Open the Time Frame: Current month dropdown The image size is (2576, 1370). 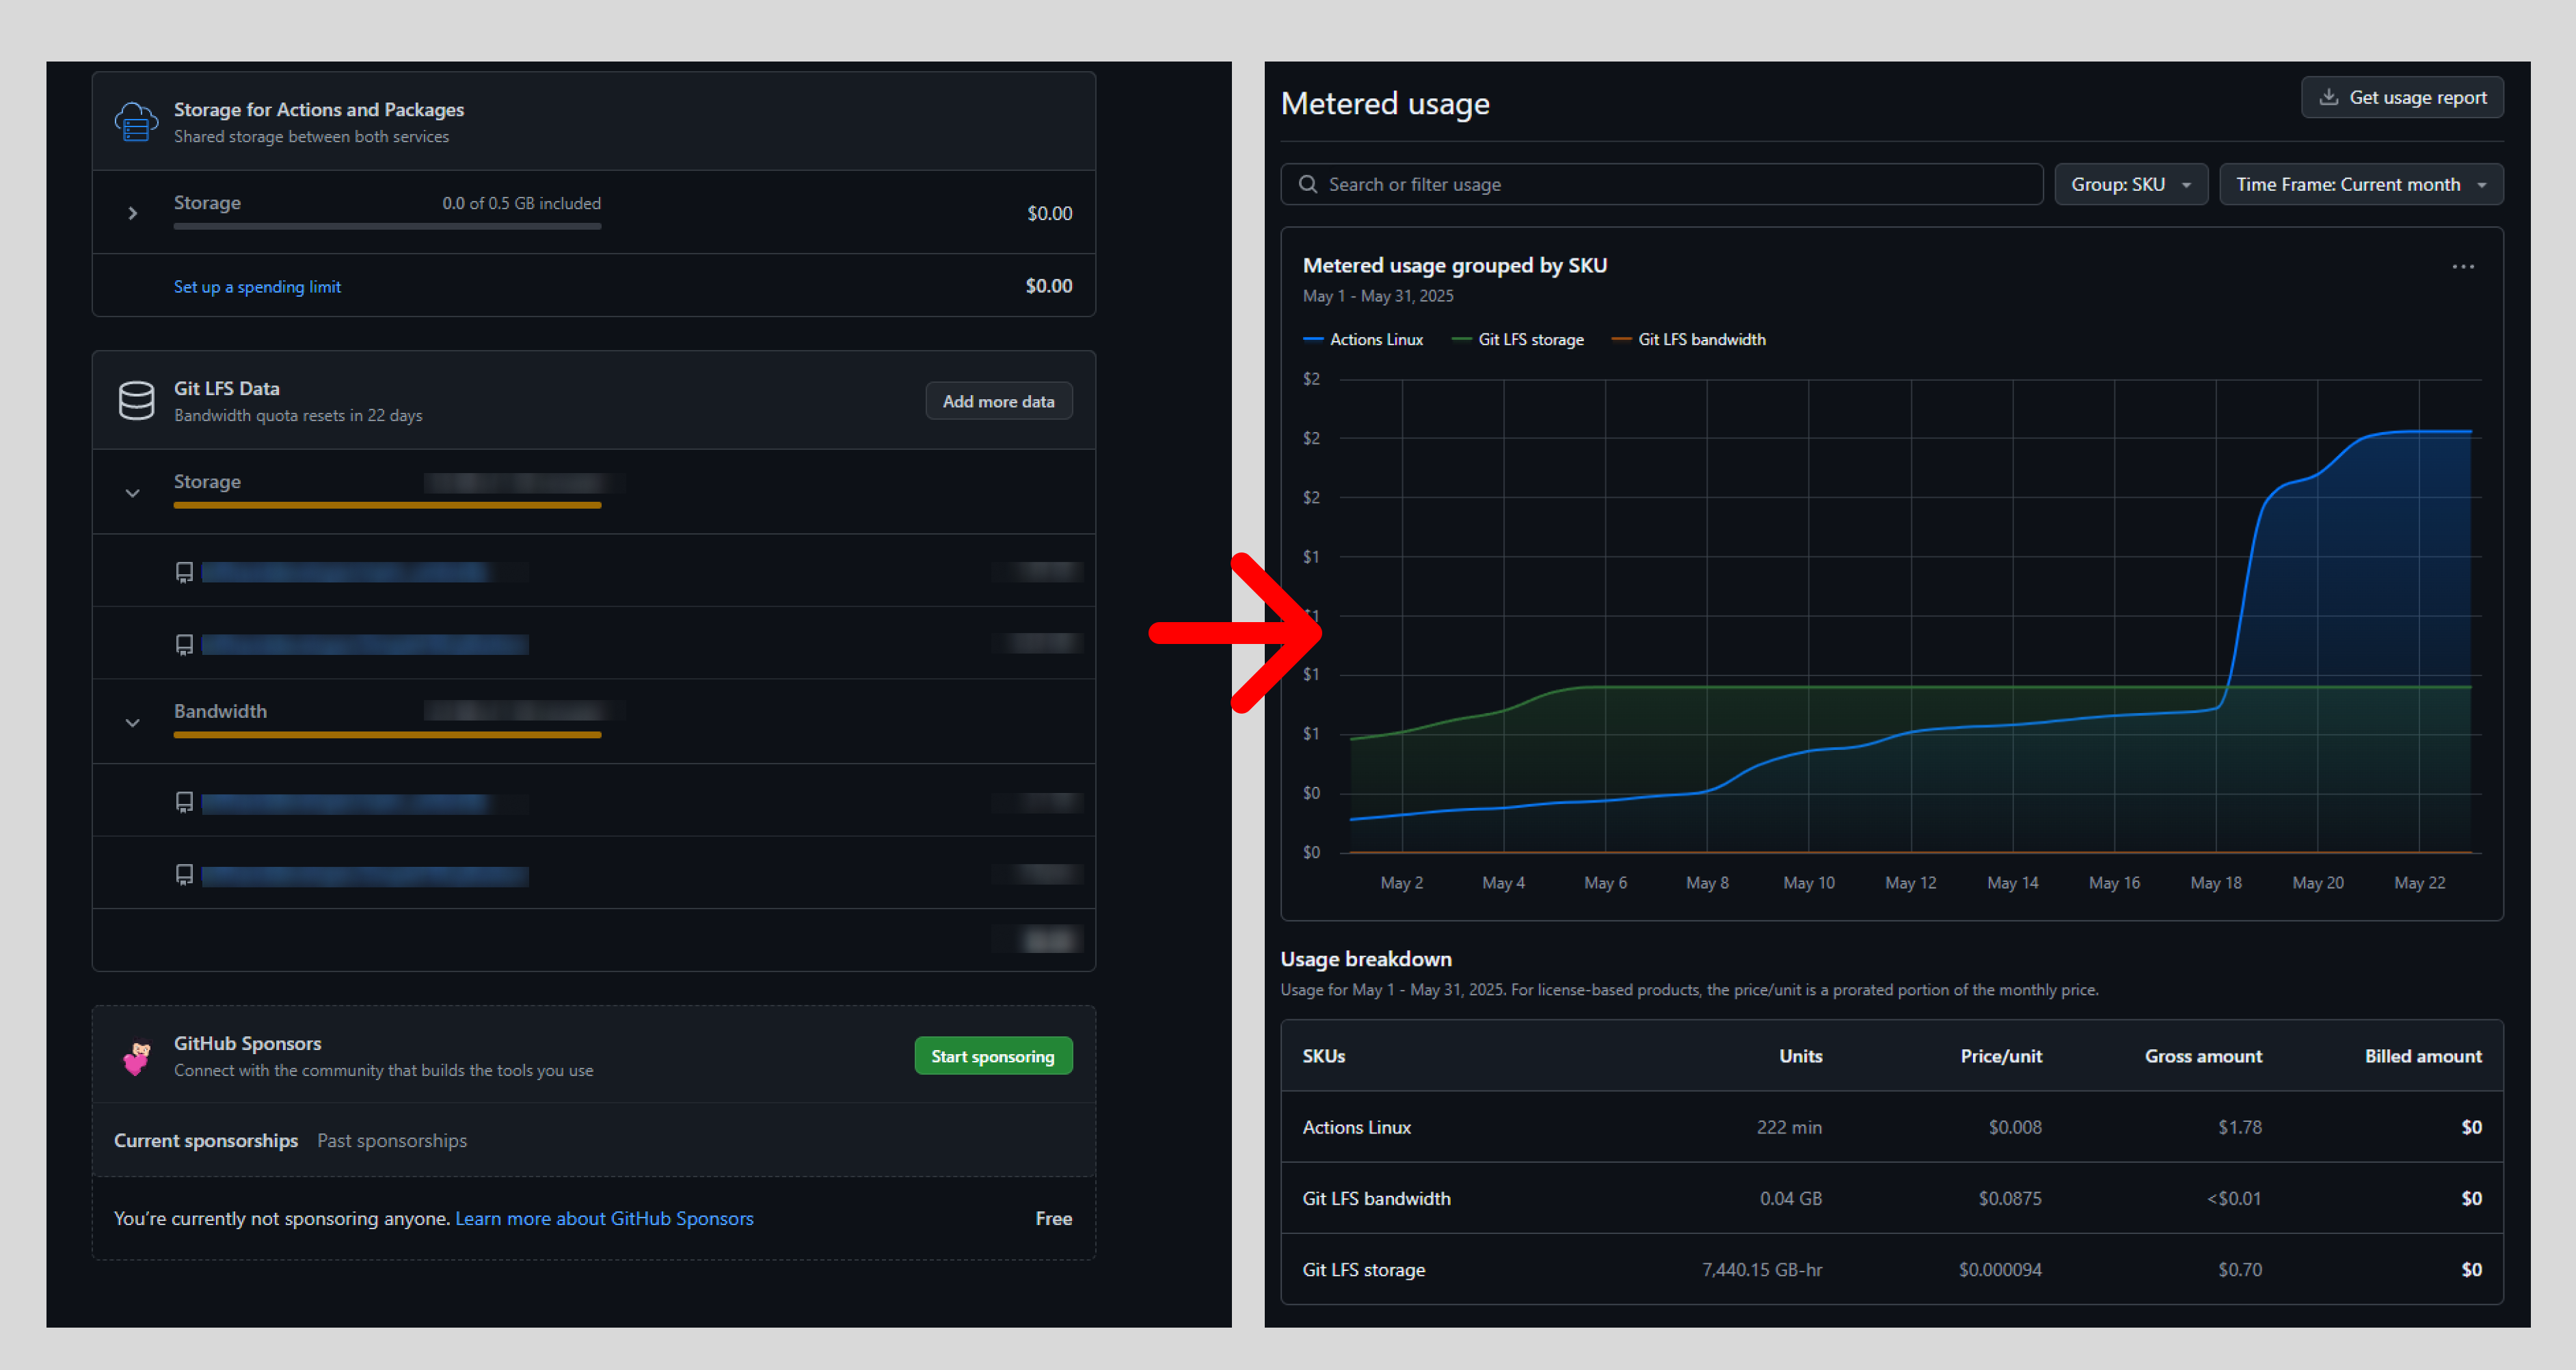tap(2361, 184)
